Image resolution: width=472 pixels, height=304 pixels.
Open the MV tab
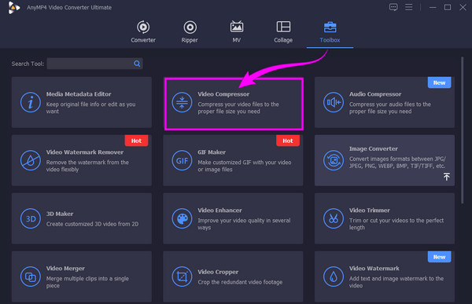(x=237, y=32)
